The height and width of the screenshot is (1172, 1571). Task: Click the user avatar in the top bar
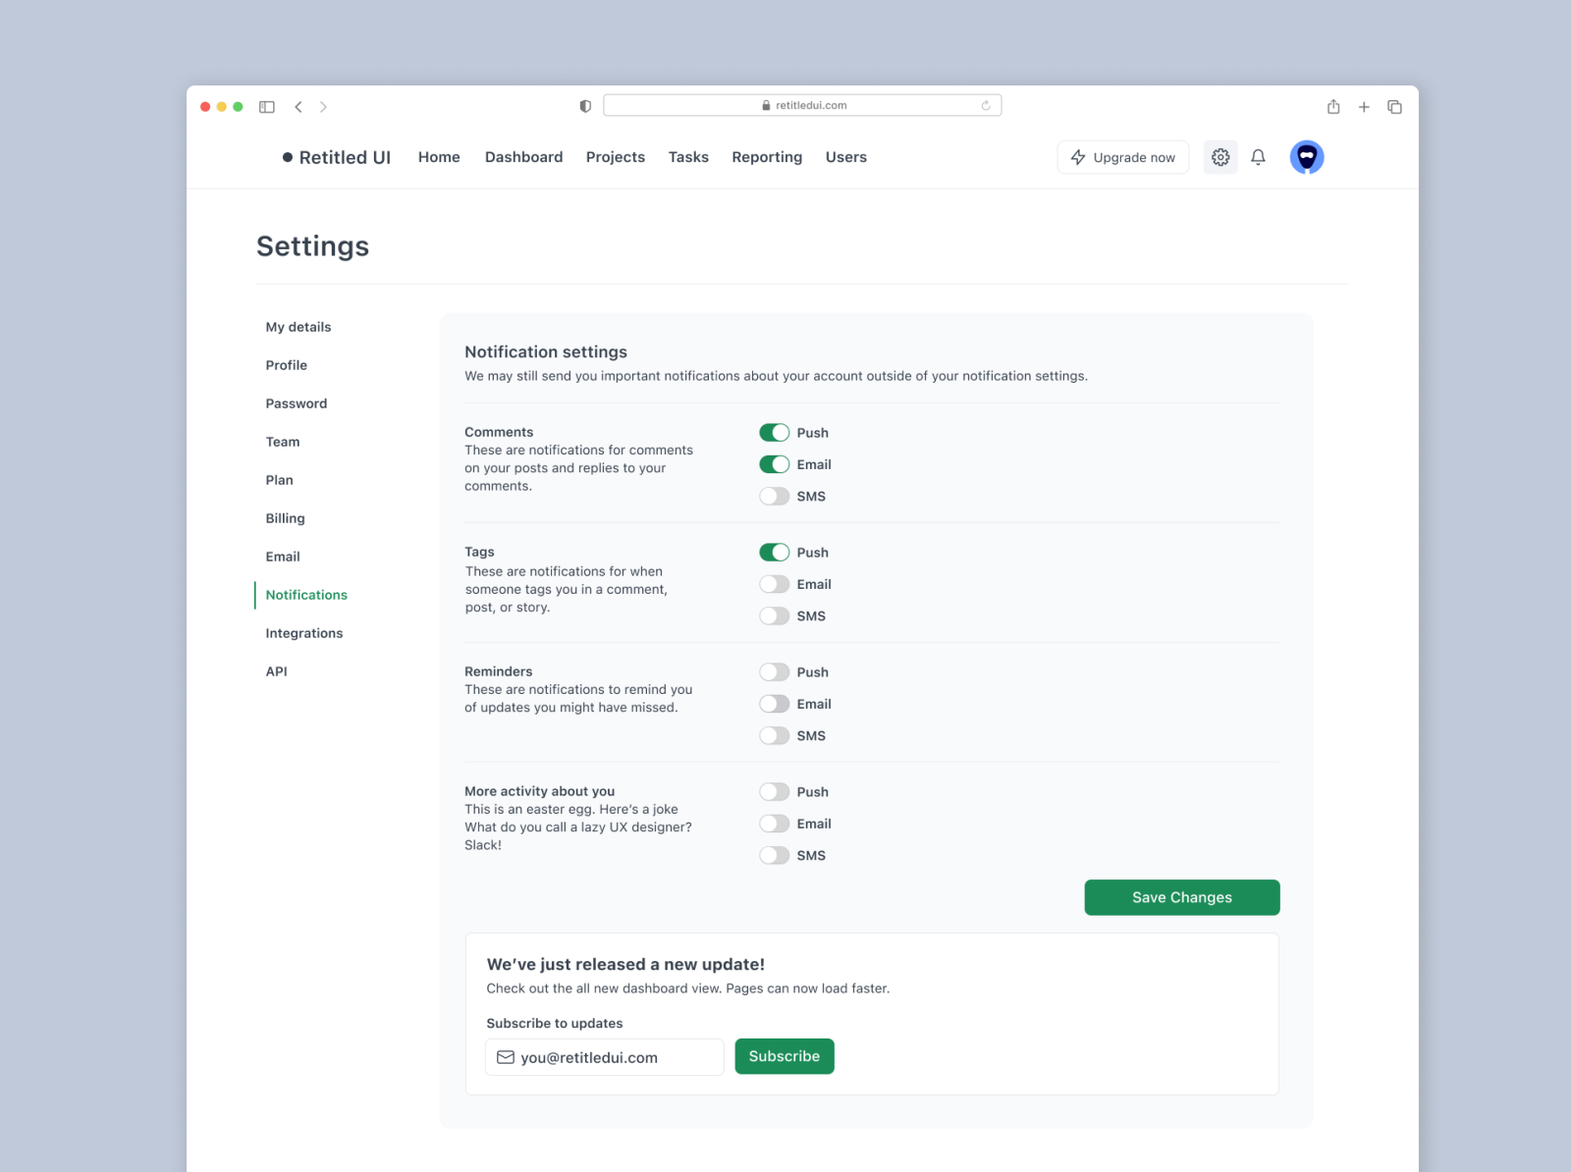pos(1306,157)
